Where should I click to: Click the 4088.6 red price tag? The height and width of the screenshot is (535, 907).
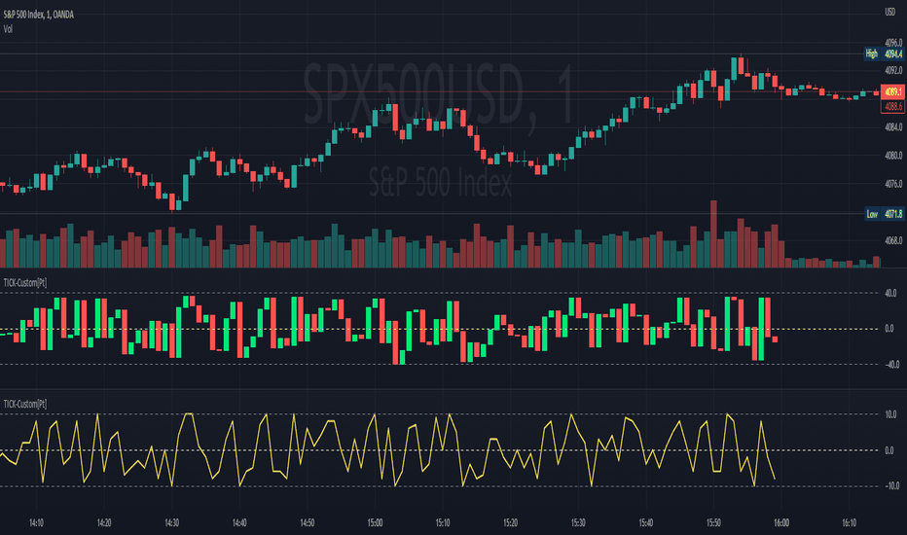[x=893, y=106]
